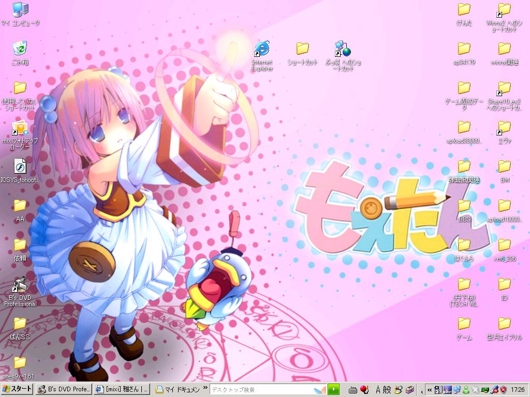Open the BBS folder
Screen dimensions: 530x397
(x=464, y=210)
